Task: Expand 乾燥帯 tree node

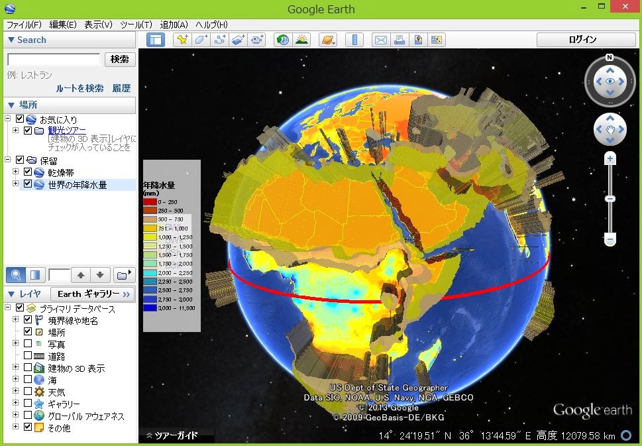Action: [15, 171]
